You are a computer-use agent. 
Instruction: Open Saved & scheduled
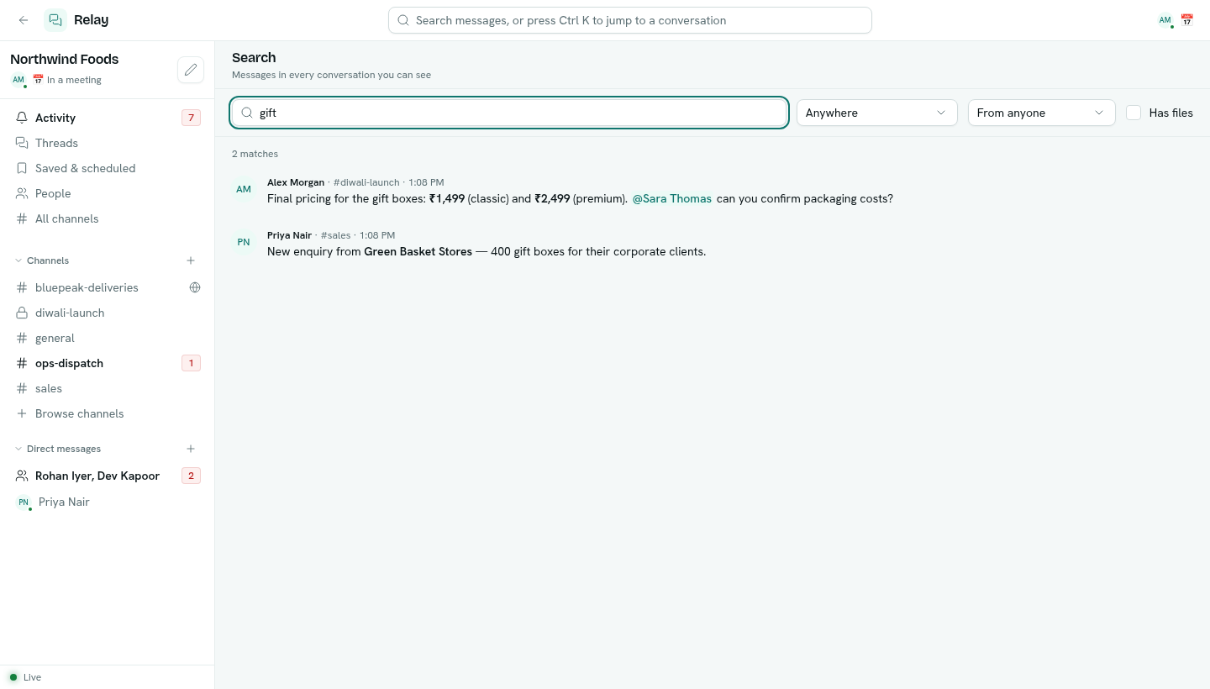pos(108,168)
